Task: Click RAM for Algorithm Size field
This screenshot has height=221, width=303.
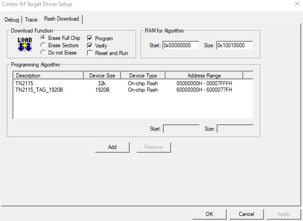Action: point(234,45)
